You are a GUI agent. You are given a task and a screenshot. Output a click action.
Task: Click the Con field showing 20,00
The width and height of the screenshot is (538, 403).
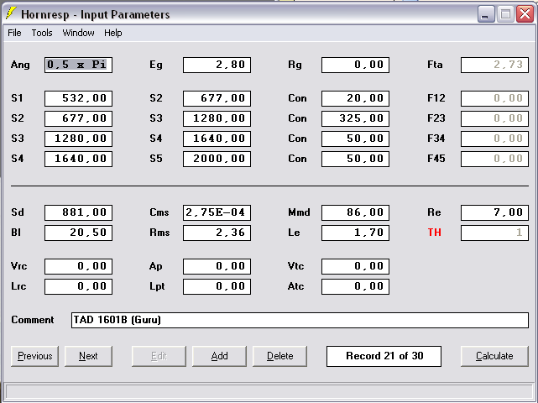point(356,98)
